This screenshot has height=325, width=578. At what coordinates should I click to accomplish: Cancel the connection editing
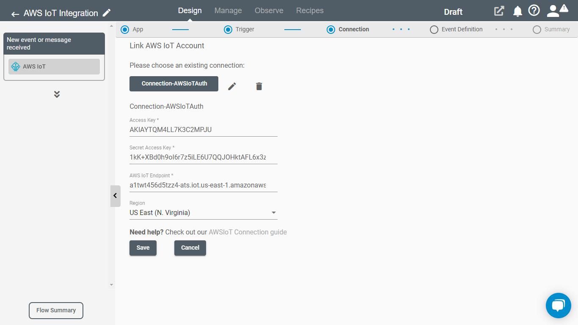[x=190, y=248]
